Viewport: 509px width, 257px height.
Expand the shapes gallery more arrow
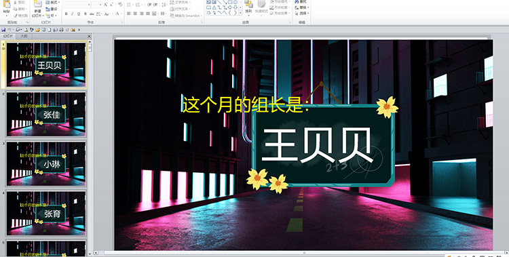pyautogui.click(x=240, y=13)
